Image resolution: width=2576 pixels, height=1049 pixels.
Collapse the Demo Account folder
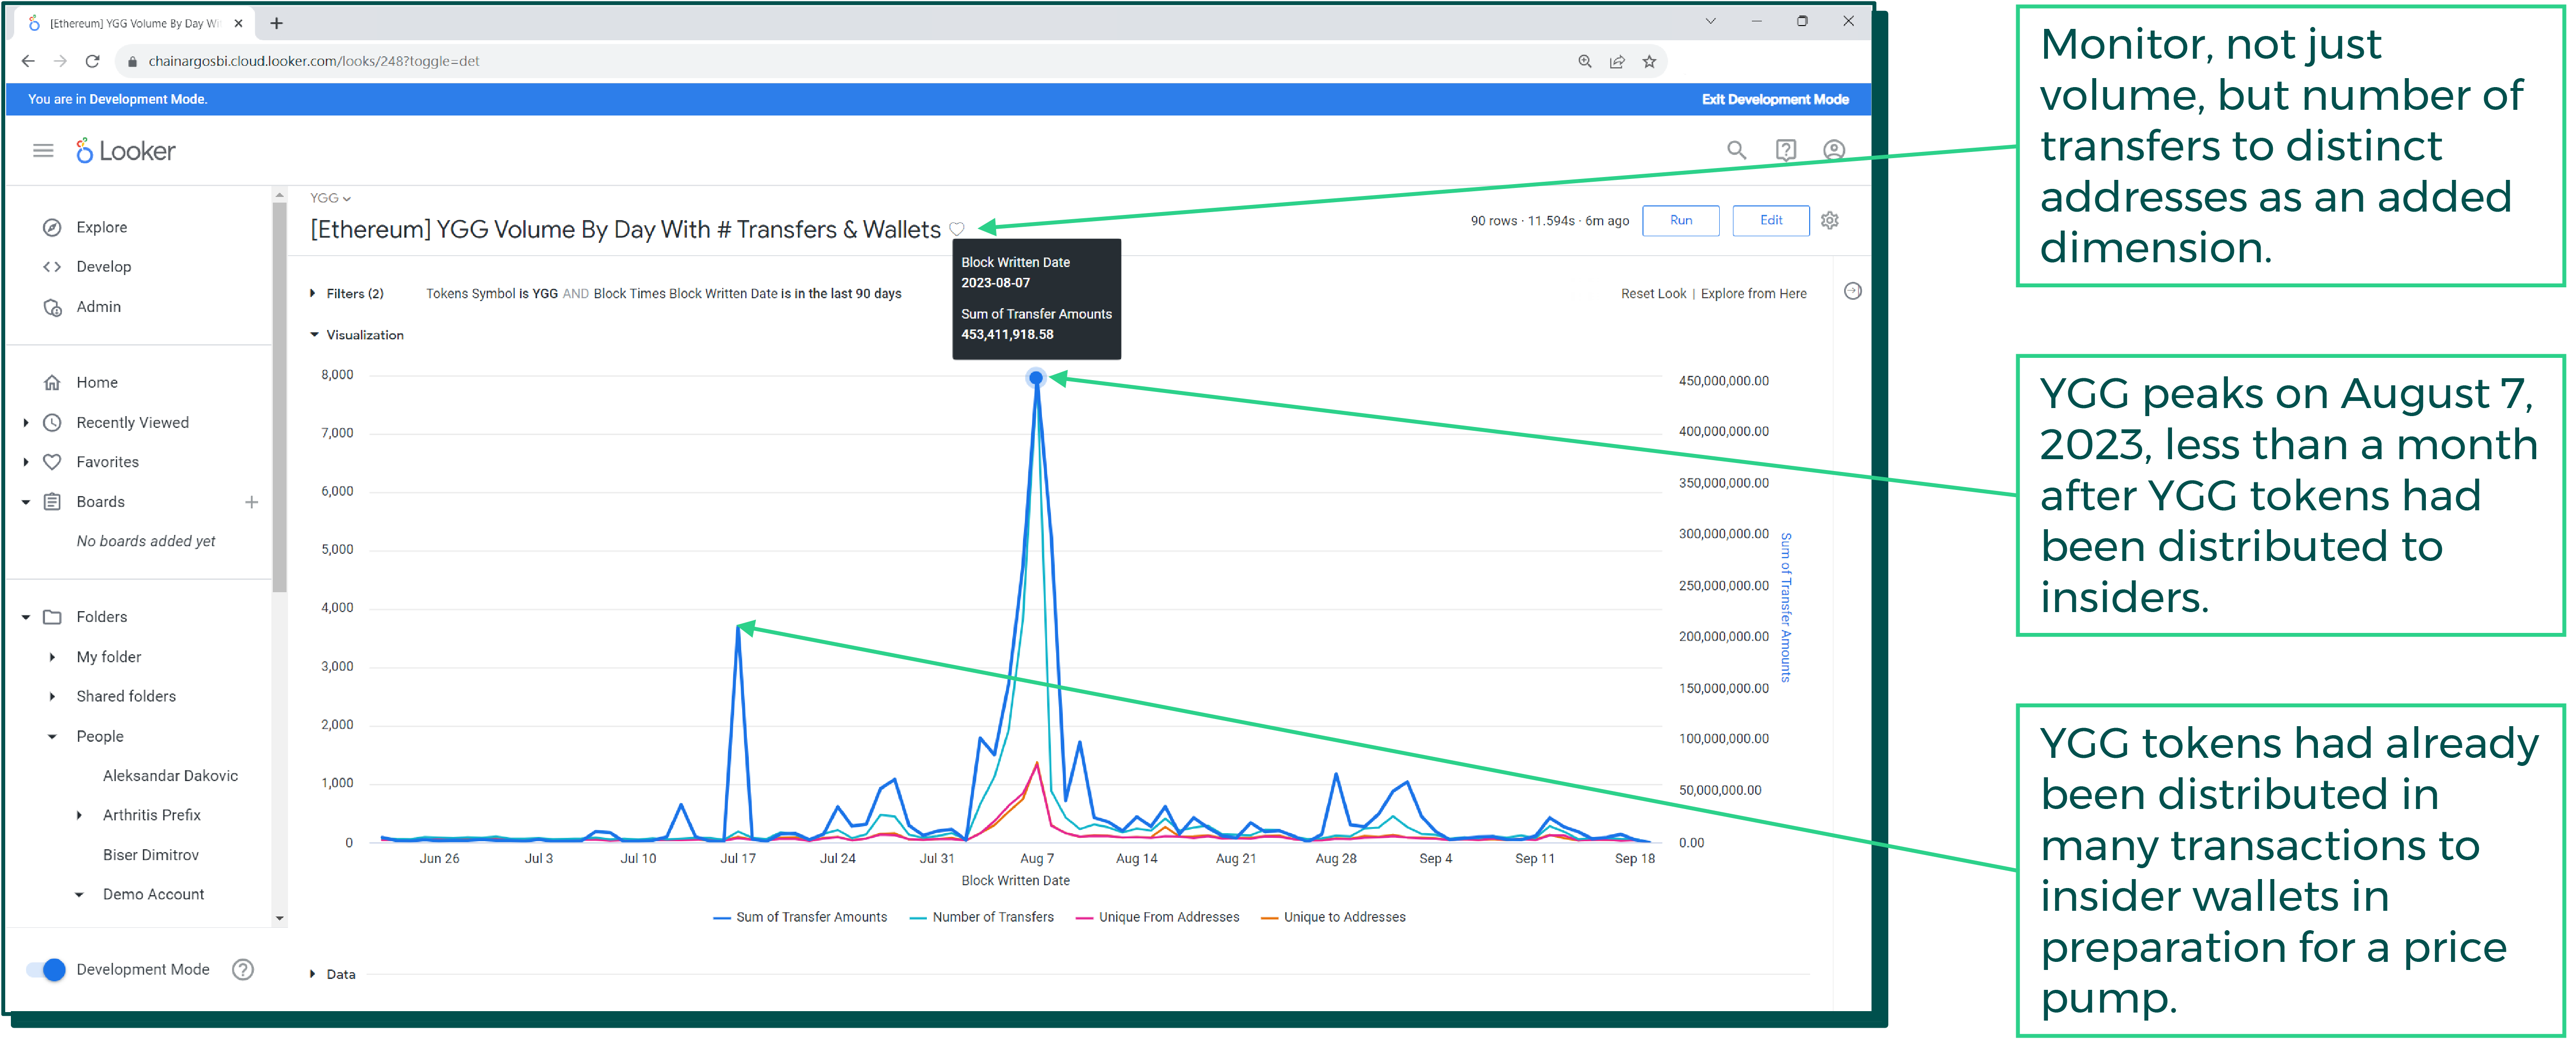(x=79, y=895)
